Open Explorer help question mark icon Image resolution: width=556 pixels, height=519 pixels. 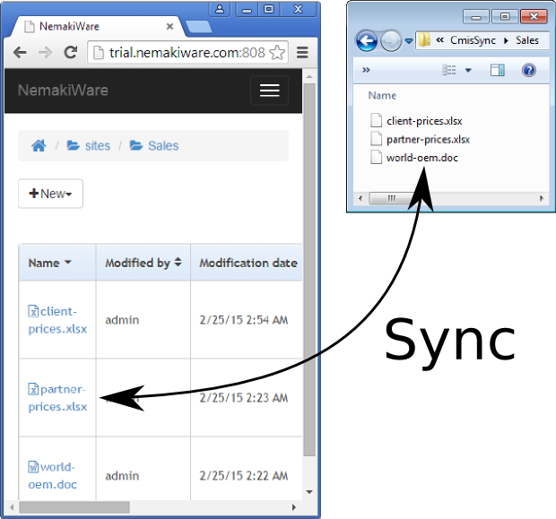point(529,70)
